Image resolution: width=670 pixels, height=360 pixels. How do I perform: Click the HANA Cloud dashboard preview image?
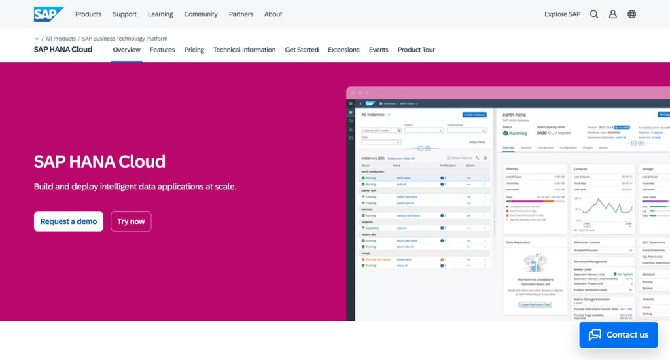pos(508,204)
